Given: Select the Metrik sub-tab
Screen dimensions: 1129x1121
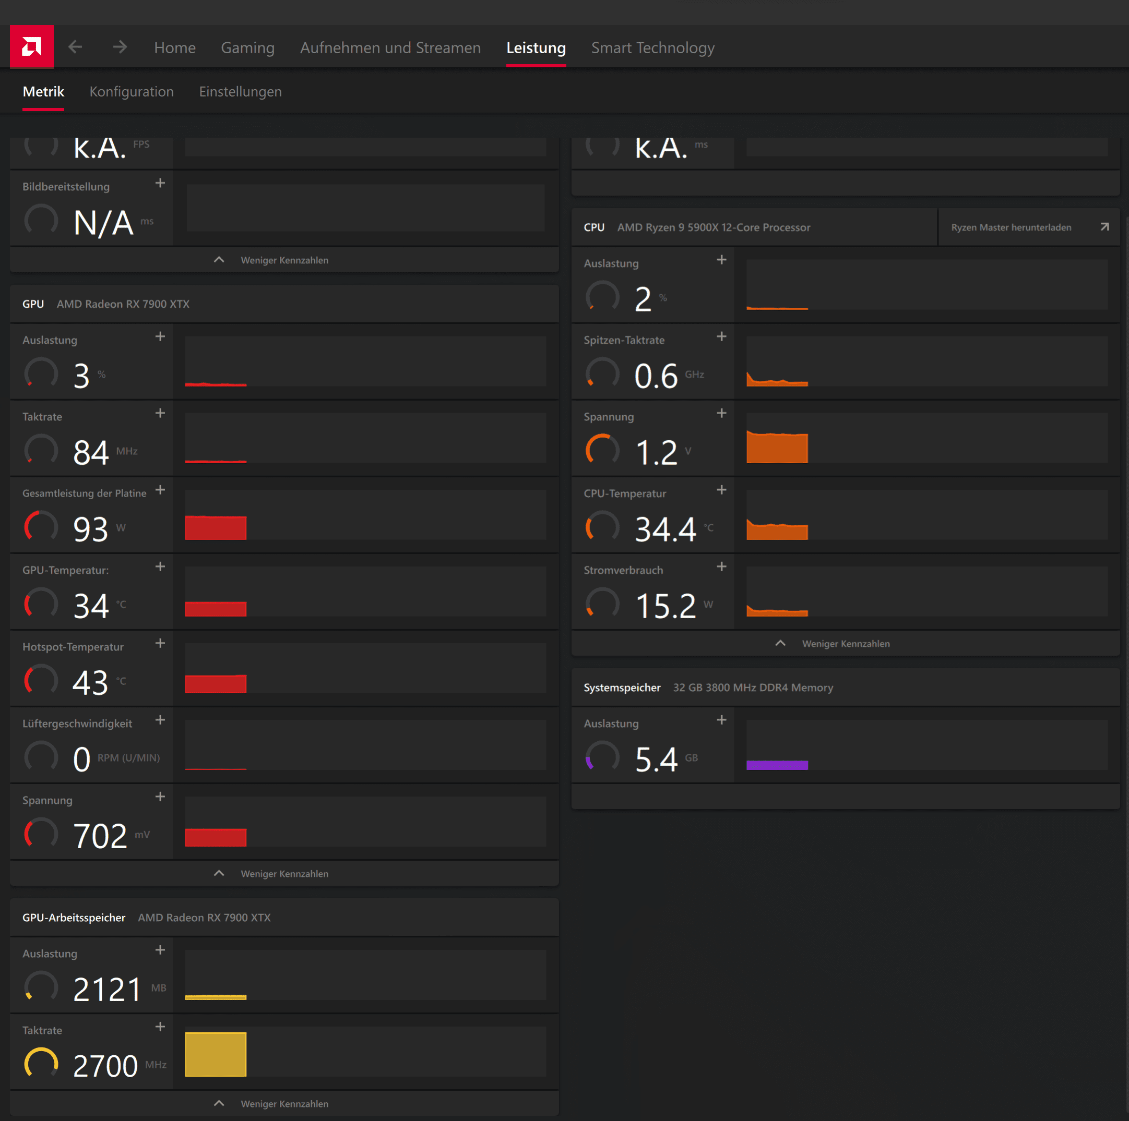Looking at the screenshot, I should [x=43, y=92].
